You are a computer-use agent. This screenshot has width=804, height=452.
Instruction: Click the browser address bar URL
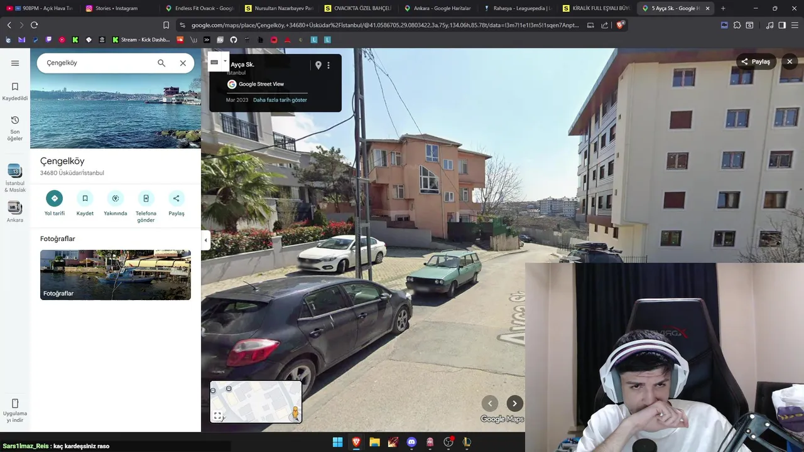pos(385,25)
